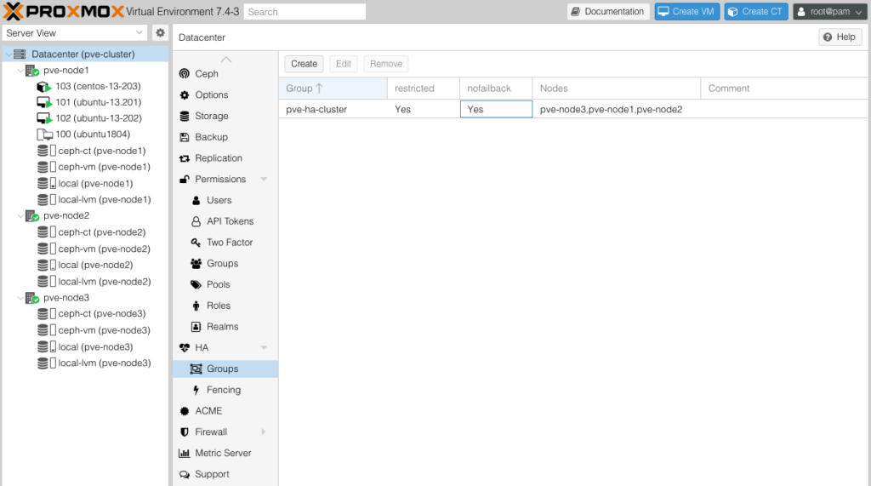
Task: Collapse the pve-node3 tree branch
Action: pos(20,298)
